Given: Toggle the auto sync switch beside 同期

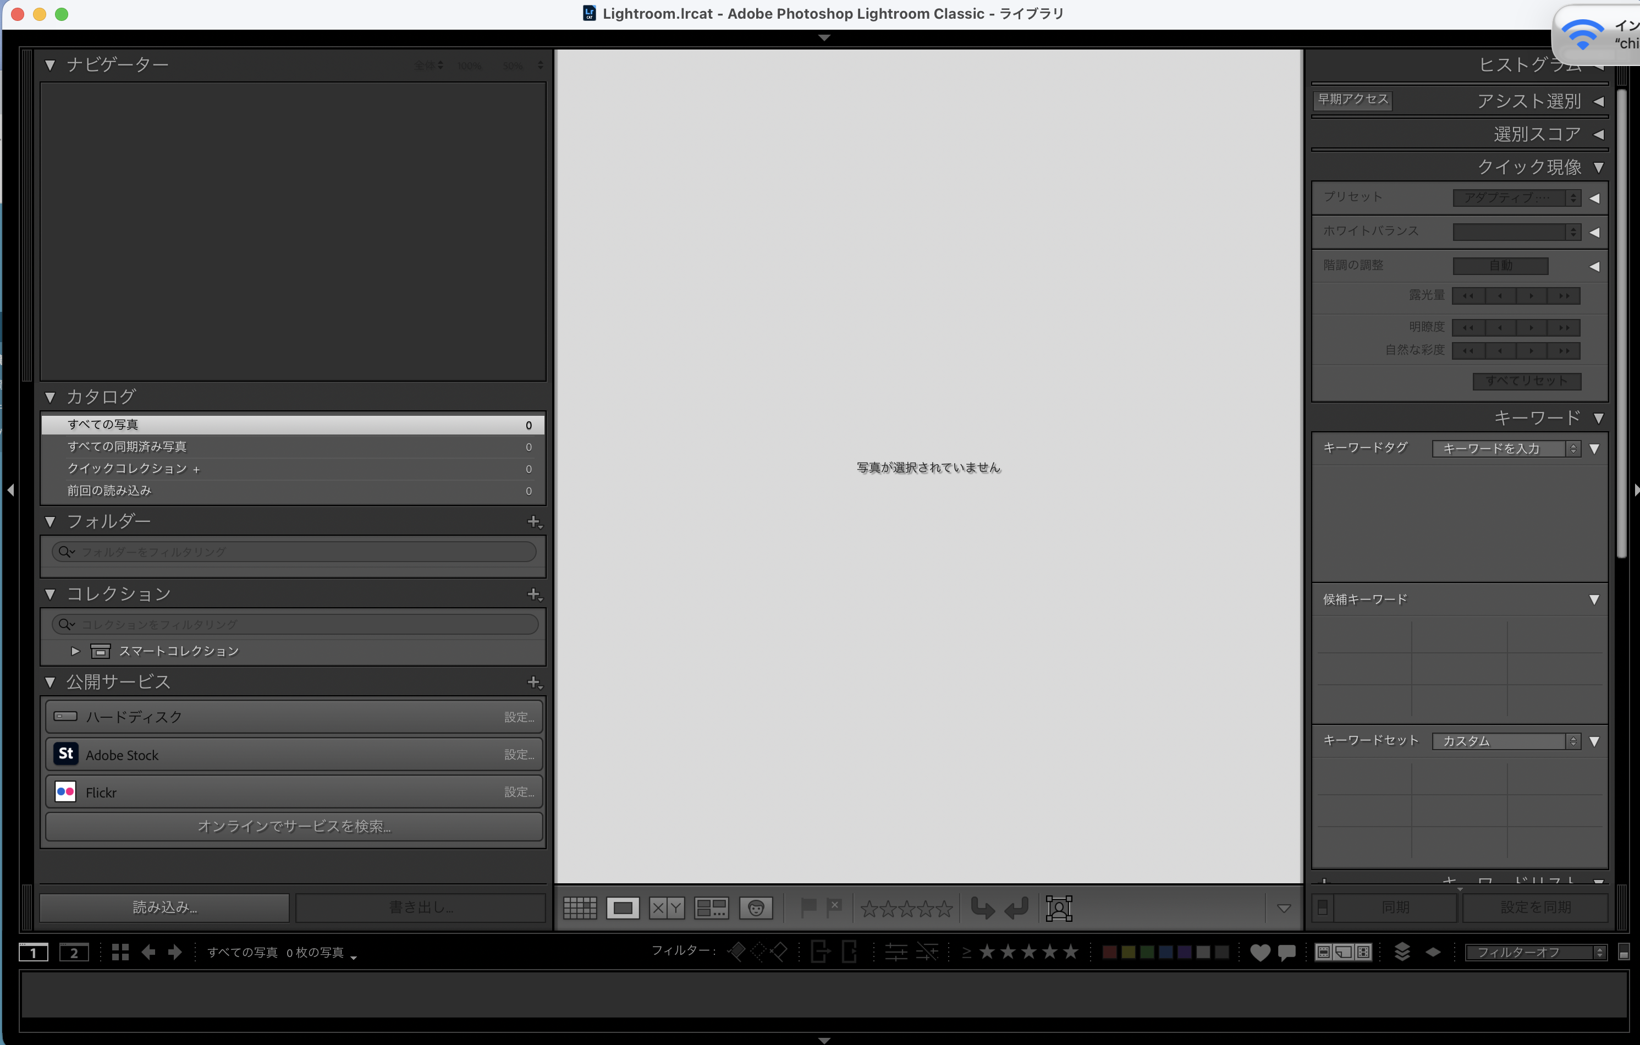Looking at the screenshot, I should coord(1323,908).
